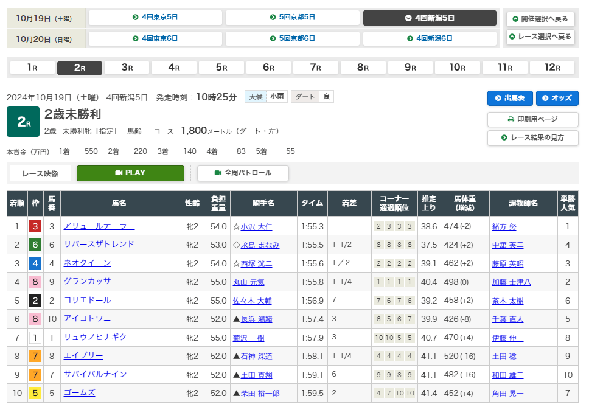Screen dimensions: 589x407
Task: Open horse ゴームズ details
Action: coord(79,393)
